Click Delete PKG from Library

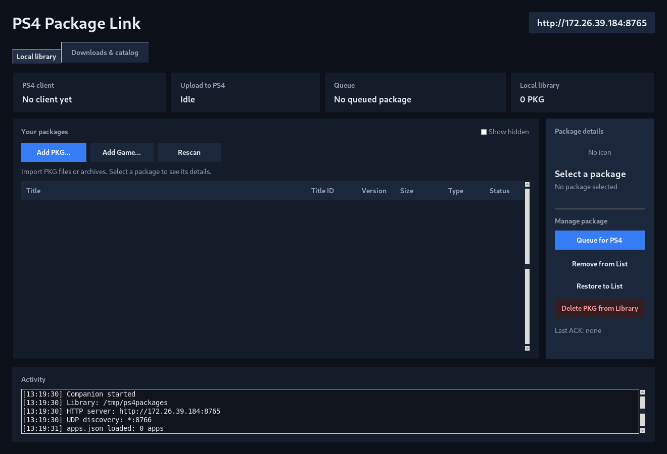point(599,308)
